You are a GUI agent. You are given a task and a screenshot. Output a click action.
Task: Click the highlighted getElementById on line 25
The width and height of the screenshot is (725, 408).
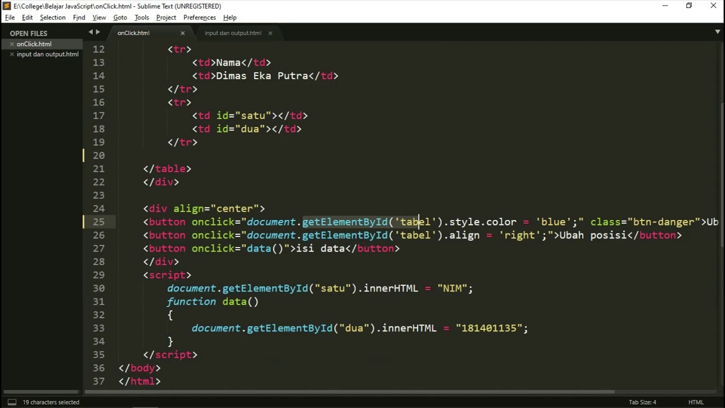pos(345,222)
